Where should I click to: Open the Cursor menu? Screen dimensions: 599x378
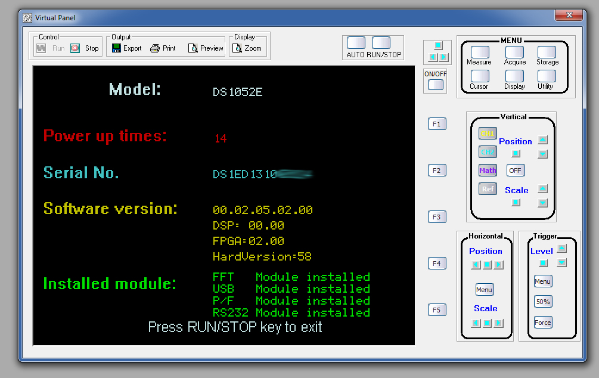click(x=480, y=76)
